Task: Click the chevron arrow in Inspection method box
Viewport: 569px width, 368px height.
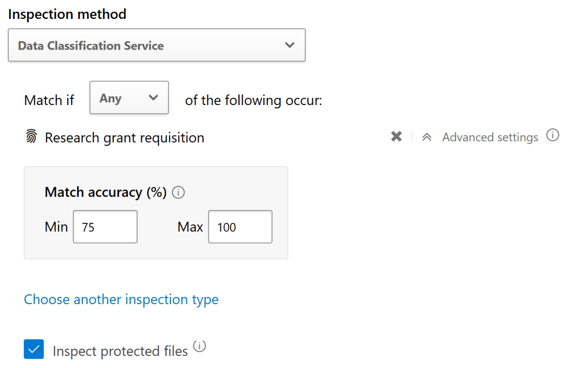Action: (290, 45)
